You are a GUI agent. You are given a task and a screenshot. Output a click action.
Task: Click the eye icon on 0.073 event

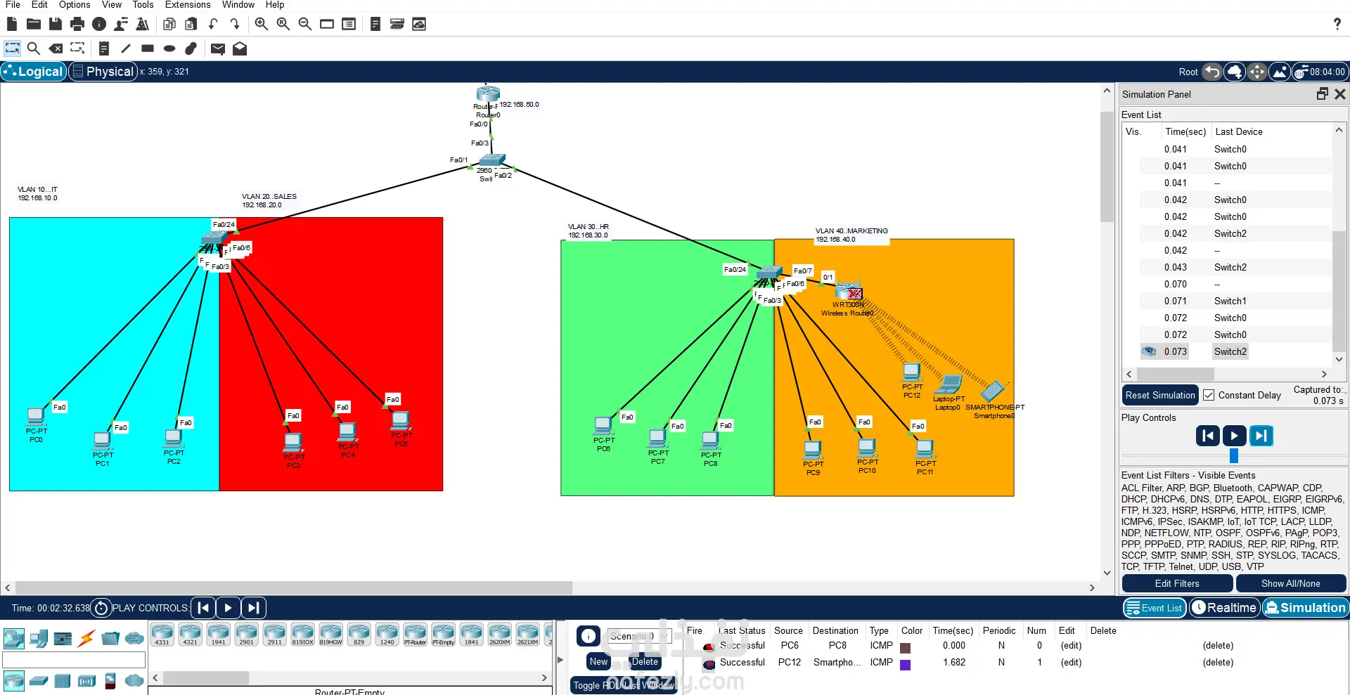[1149, 351]
